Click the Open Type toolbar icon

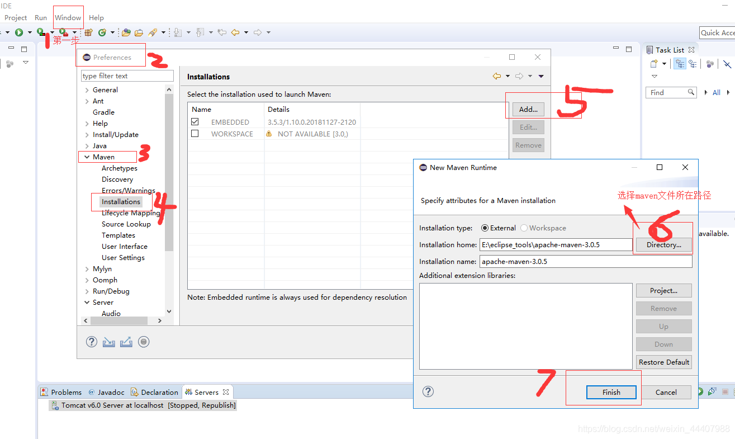click(126, 32)
